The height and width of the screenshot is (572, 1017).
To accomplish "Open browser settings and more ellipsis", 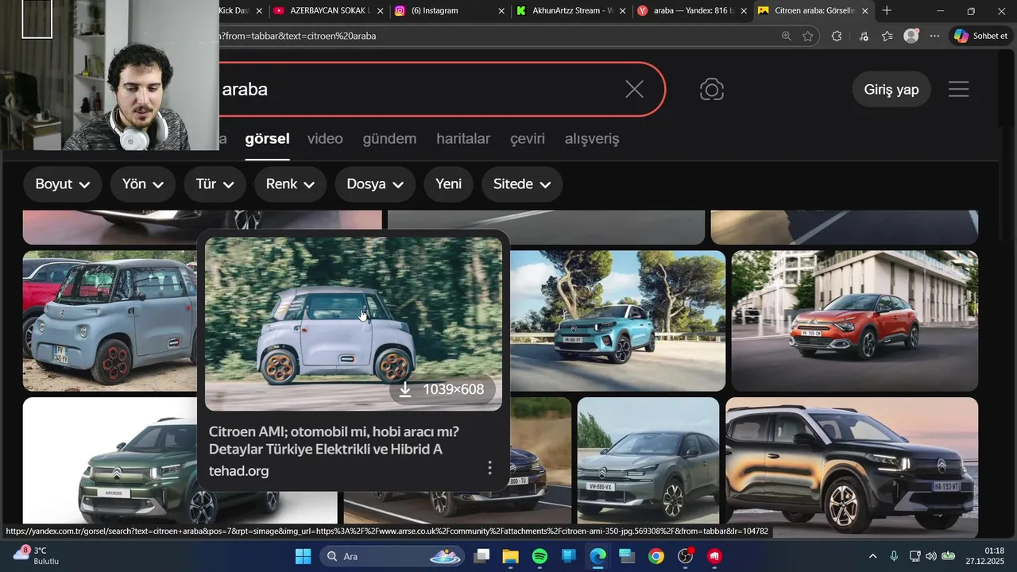I will click(x=934, y=36).
